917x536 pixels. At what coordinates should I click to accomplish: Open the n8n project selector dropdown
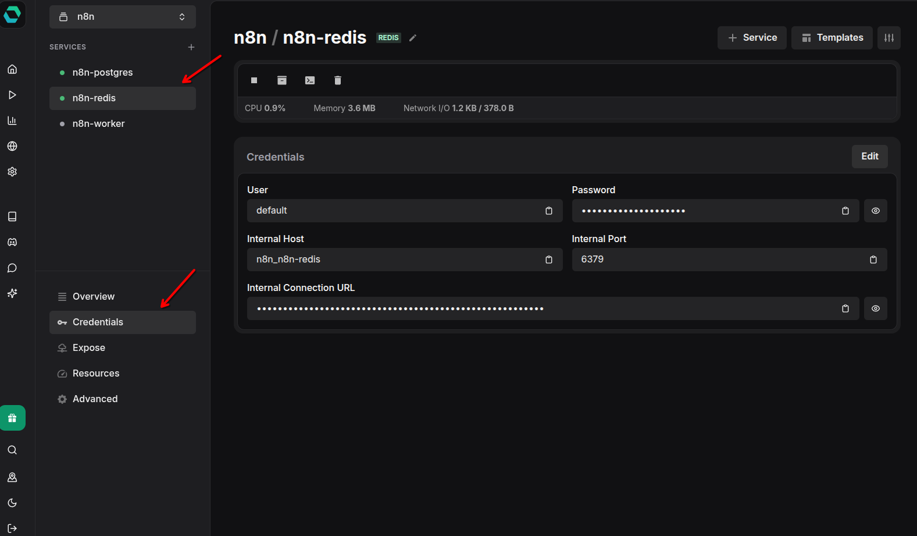123,17
